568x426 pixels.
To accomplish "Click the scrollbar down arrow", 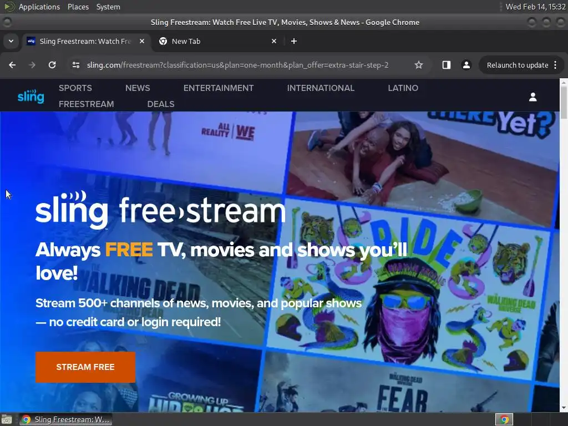I will tap(564, 408).
